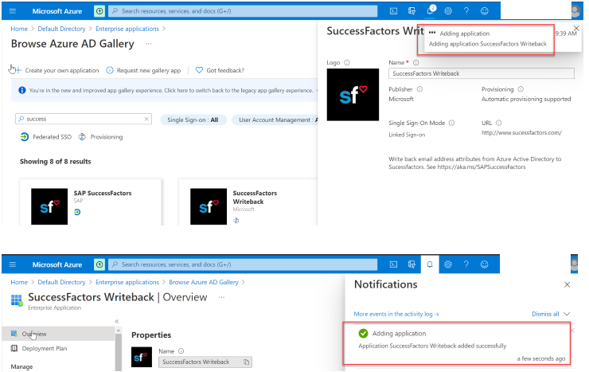Image resolution: width=589 pixels, height=372 pixels.
Task: Open the hamburger menu in the top Azure portal
Action: pos(13,11)
